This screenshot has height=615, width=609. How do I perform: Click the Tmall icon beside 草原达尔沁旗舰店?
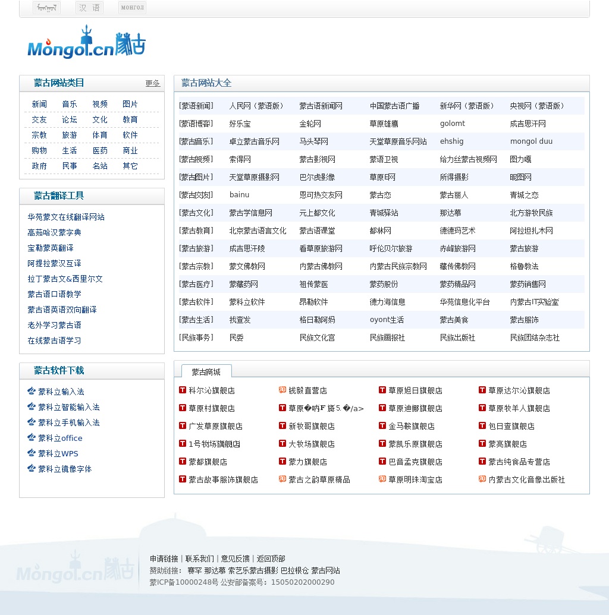pyautogui.click(x=482, y=390)
